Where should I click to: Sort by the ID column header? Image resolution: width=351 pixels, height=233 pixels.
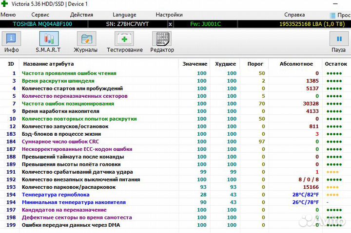coord(11,64)
